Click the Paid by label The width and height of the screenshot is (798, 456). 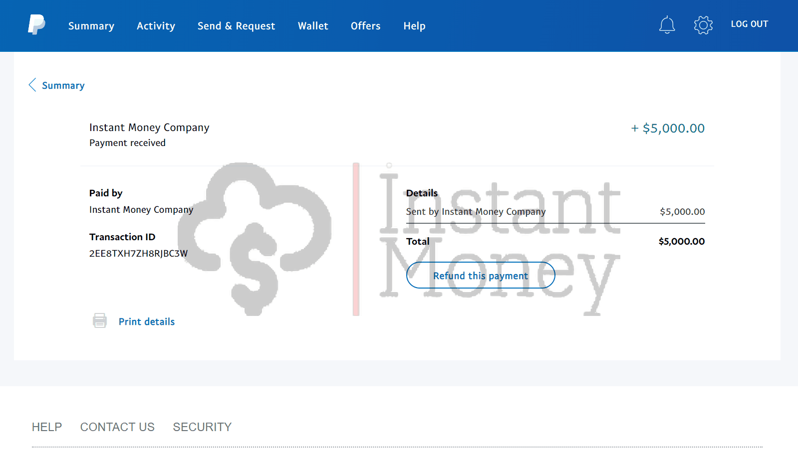coord(106,193)
